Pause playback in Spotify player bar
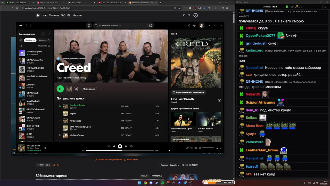This screenshot has width=330, height=186. click(x=120, y=146)
